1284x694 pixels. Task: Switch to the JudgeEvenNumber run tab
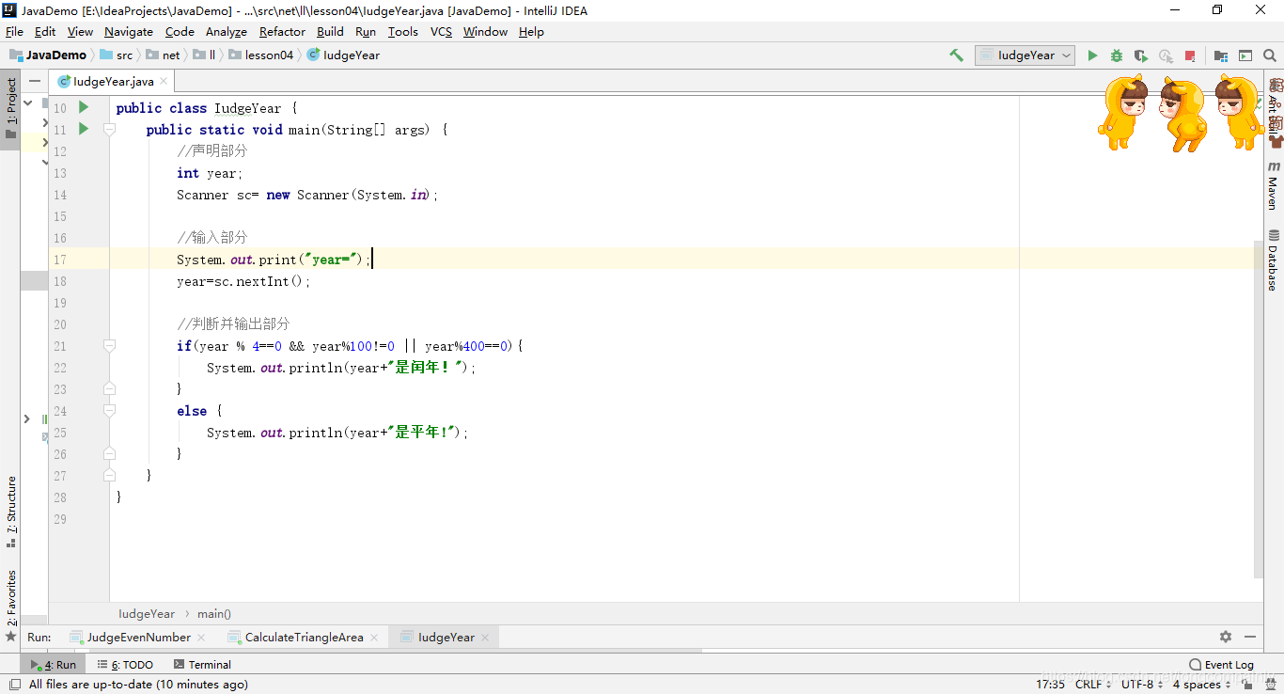click(139, 637)
